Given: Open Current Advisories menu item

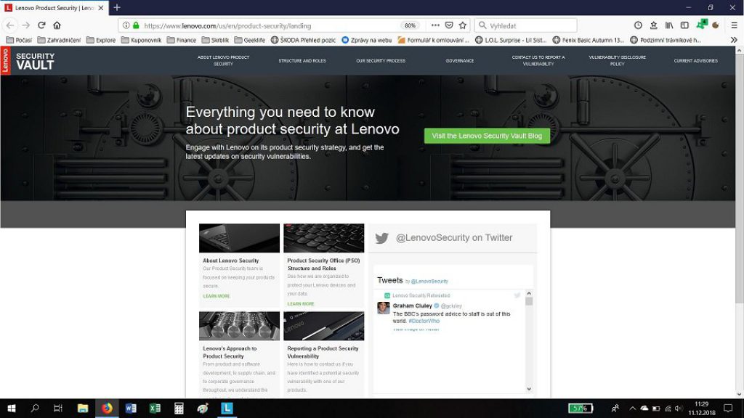Looking at the screenshot, I should pos(695,61).
